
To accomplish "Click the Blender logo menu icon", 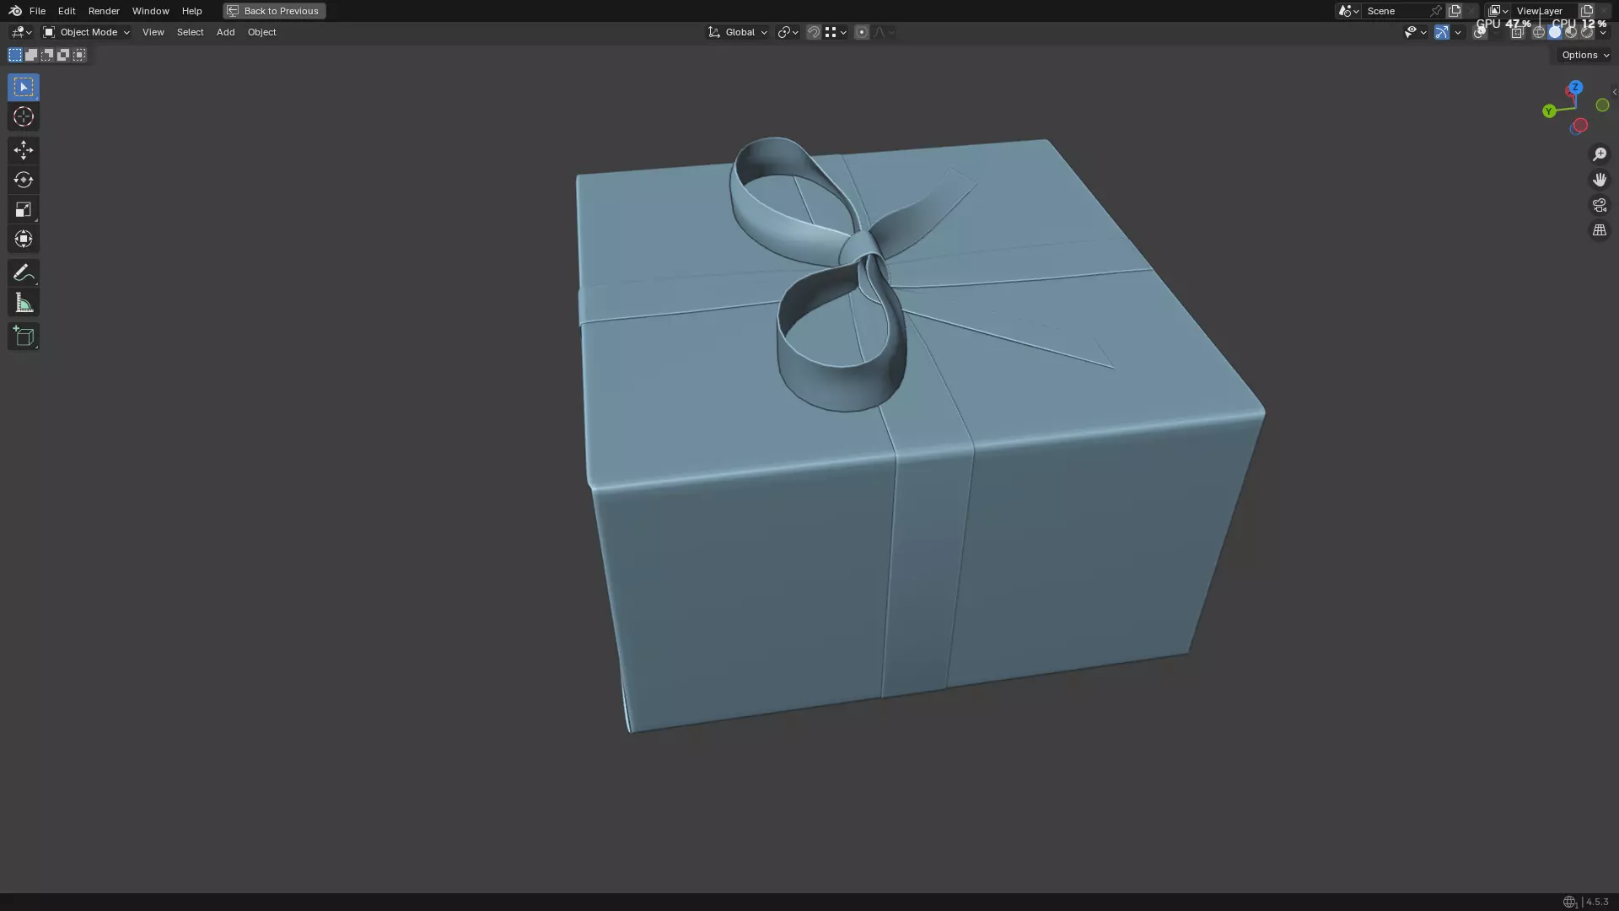I will click(15, 11).
